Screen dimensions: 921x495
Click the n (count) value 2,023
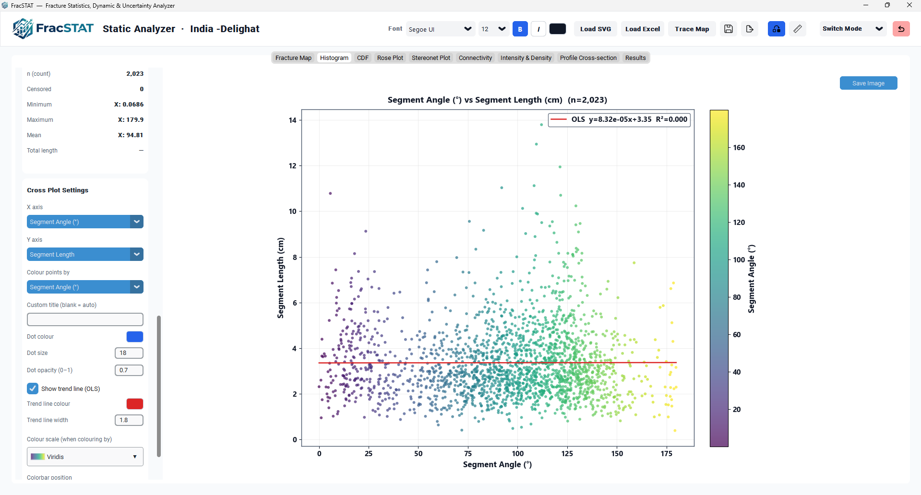[135, 74]
